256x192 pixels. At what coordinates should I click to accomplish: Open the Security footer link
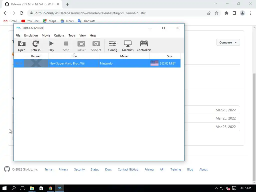tap(79, 169)
